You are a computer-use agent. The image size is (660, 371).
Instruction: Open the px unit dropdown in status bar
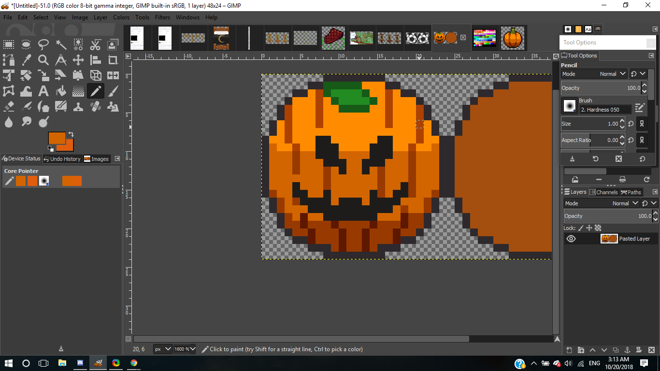[163, 349]
